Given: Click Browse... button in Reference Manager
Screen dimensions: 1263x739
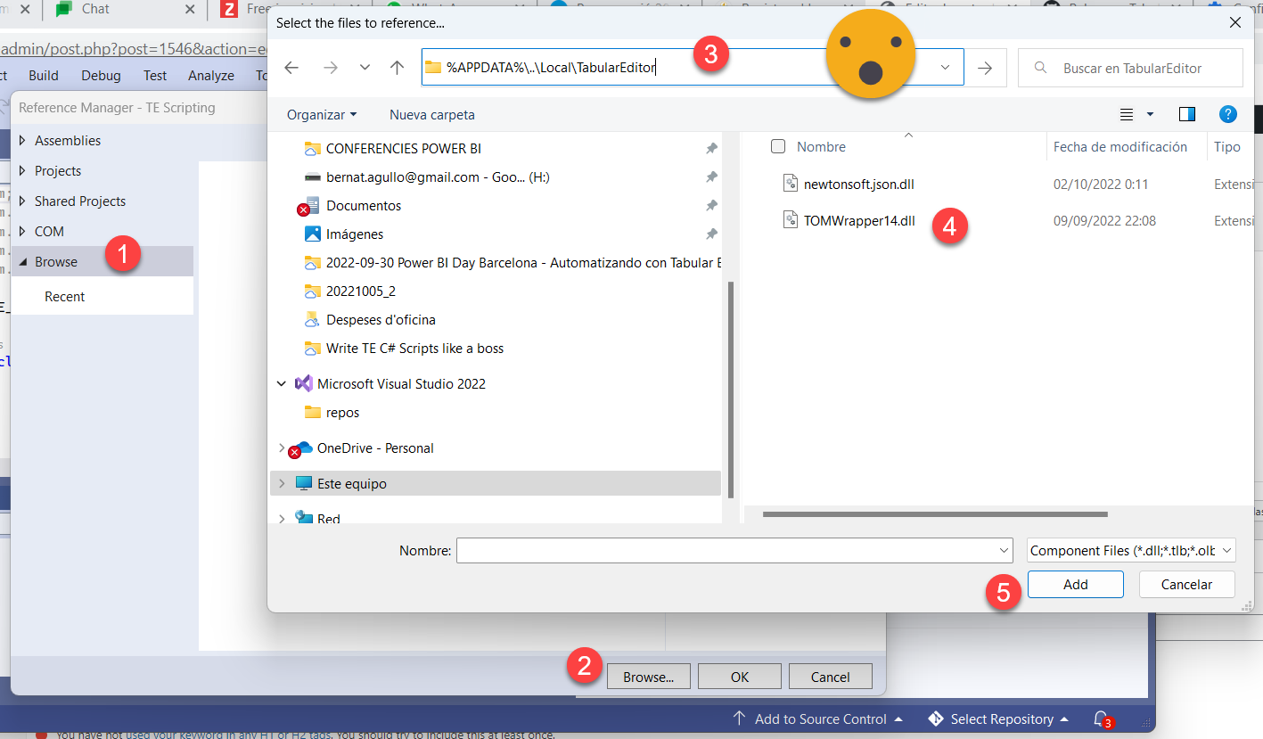Looking at the screenshot, I should coord(648,677).
